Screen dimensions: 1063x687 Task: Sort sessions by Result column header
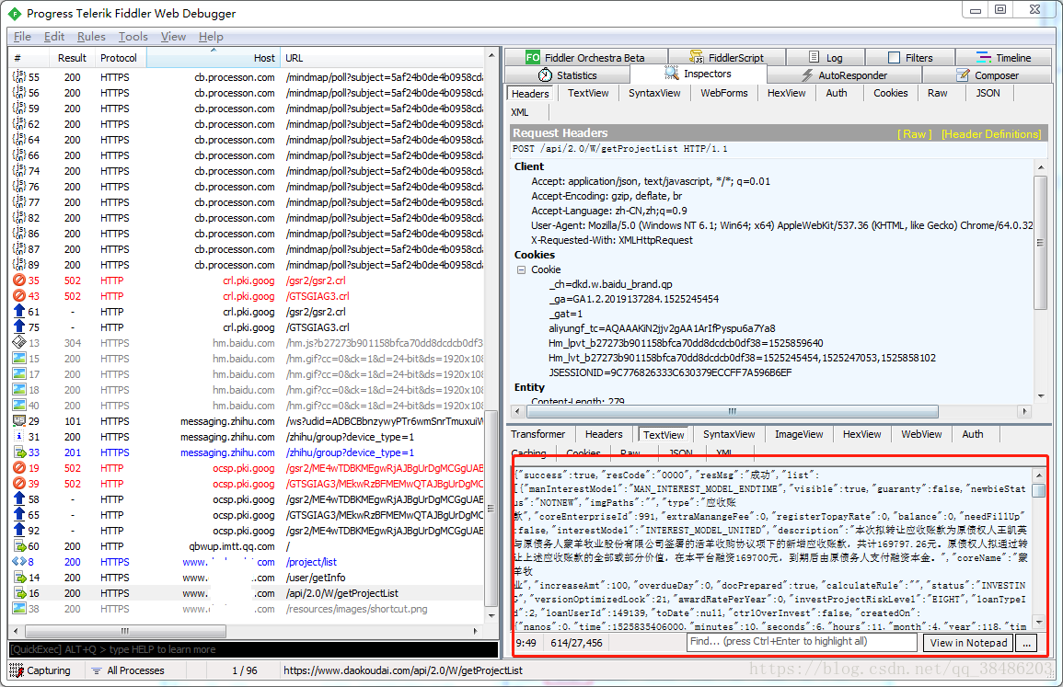click(x=72, y=58)
